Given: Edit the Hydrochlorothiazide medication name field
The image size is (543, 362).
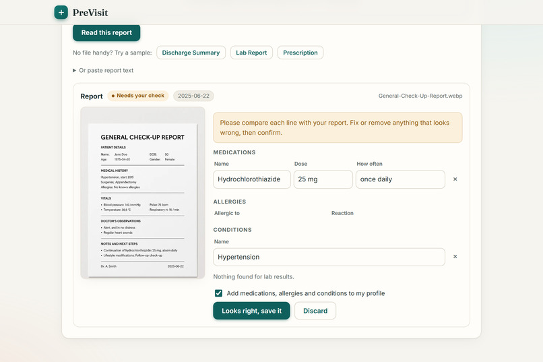Looking at the screenshot, I should pyautogui.click(x=252, y=179).
